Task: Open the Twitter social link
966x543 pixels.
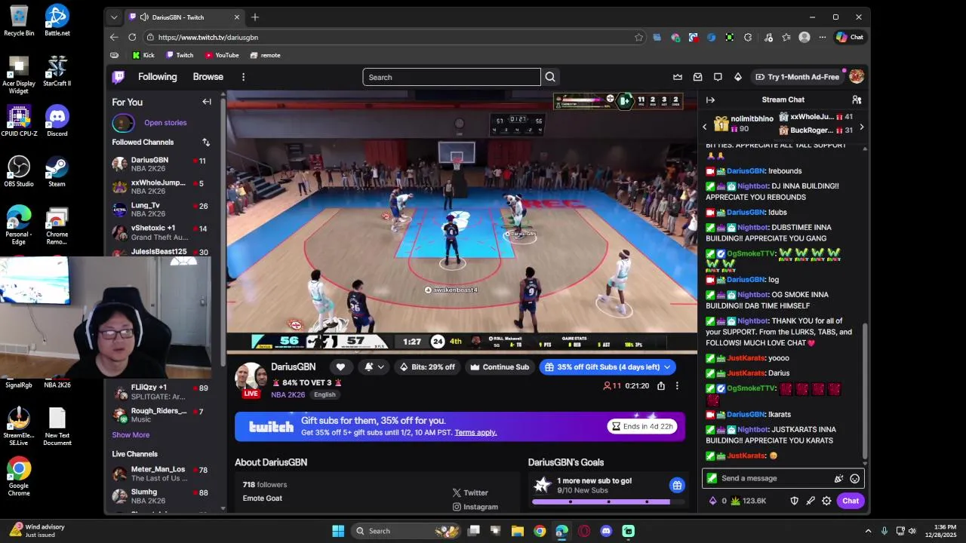Action: [x=470, y=493]
